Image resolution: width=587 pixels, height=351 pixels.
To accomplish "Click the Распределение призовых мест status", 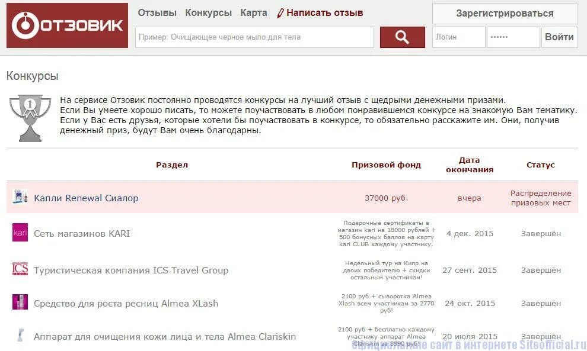I will click(541, 198).
